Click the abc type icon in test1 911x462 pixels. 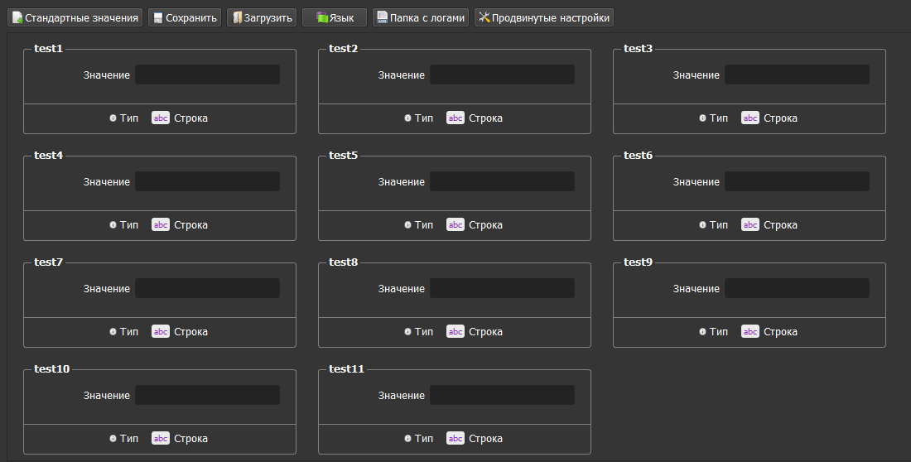(161, 118)
